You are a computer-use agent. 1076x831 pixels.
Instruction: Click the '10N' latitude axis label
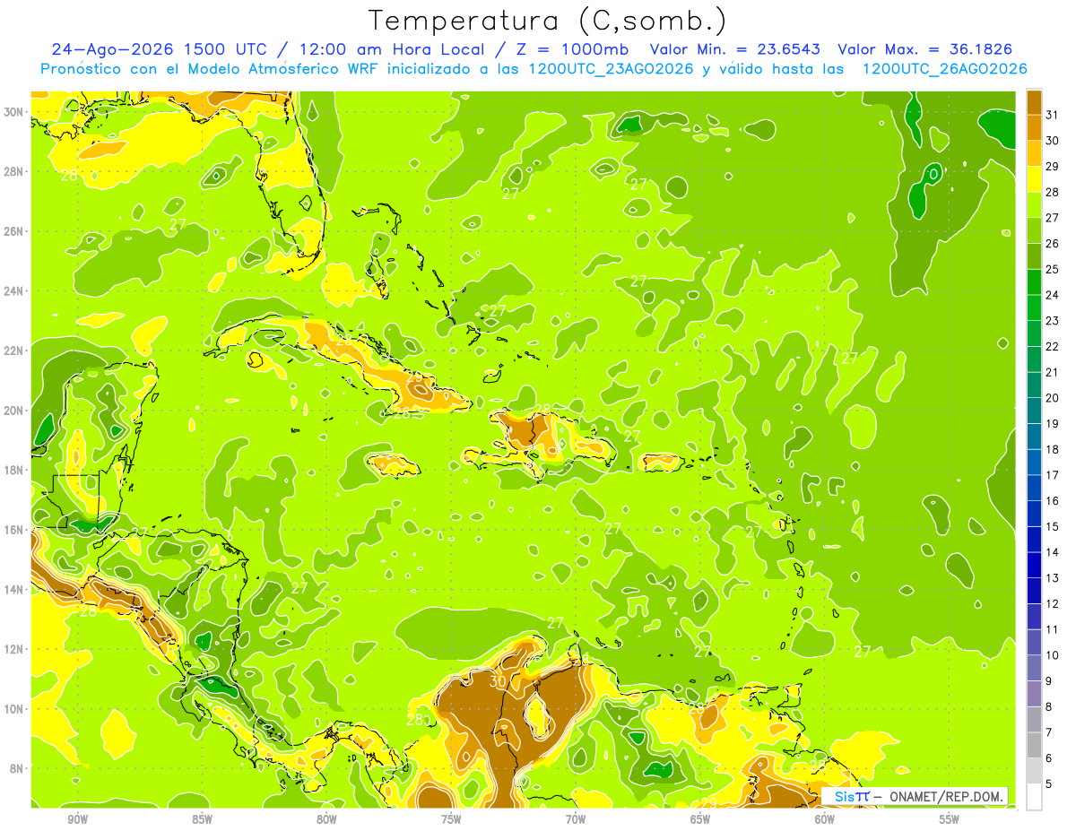(x=15, y=709)
